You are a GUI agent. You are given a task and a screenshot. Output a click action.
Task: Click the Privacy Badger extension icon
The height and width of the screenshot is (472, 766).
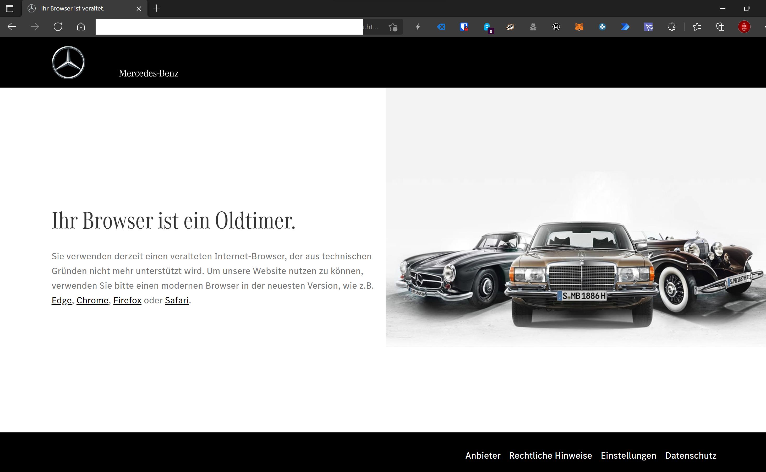pyautogui.click(x=510, y=27)
